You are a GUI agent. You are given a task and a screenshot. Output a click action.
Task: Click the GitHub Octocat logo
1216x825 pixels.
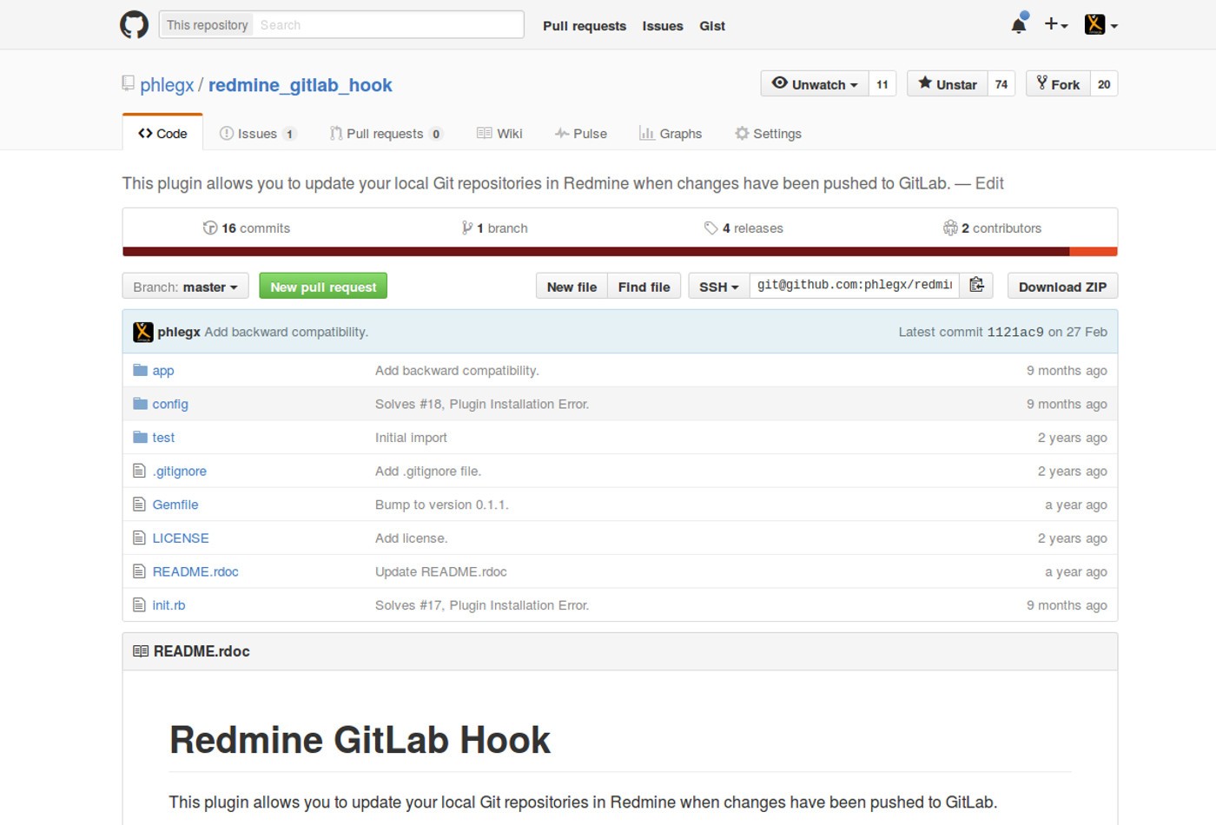point(134,25)
